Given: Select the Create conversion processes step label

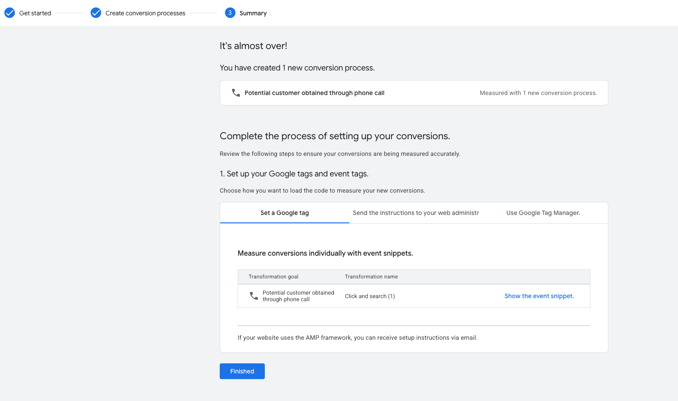Looking at the screenshot, I should (x=145, y=13).
